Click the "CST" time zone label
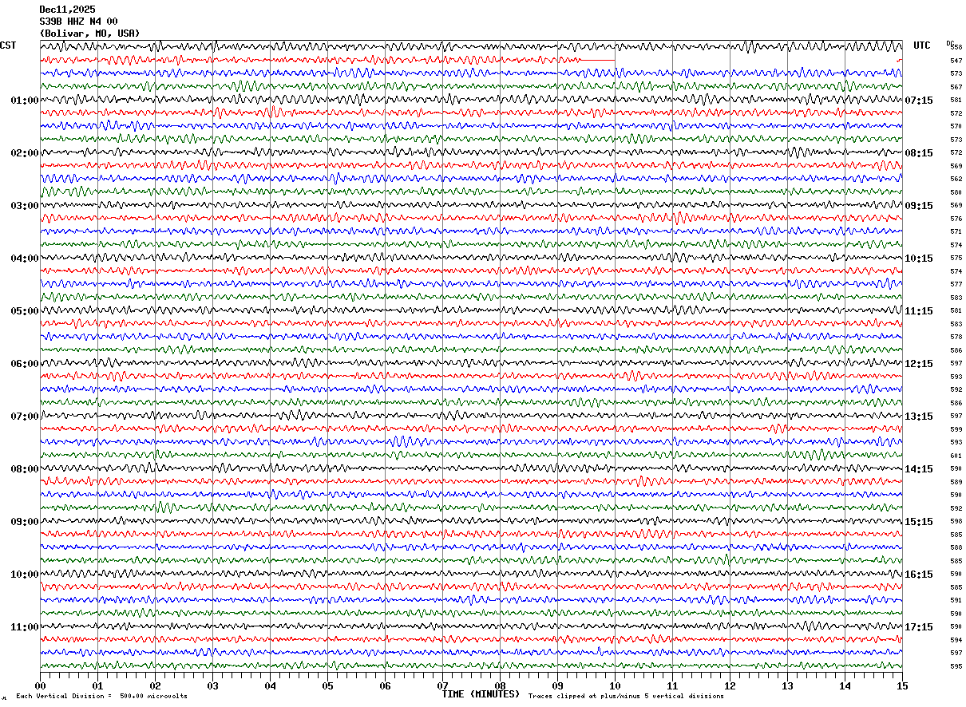 [x=8, y=45]
